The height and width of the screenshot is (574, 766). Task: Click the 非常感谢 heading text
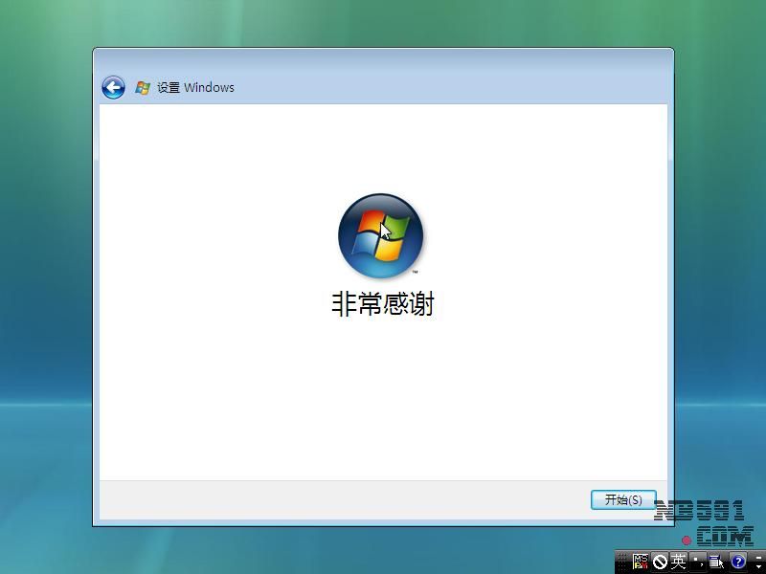click(x=382, y=304)
